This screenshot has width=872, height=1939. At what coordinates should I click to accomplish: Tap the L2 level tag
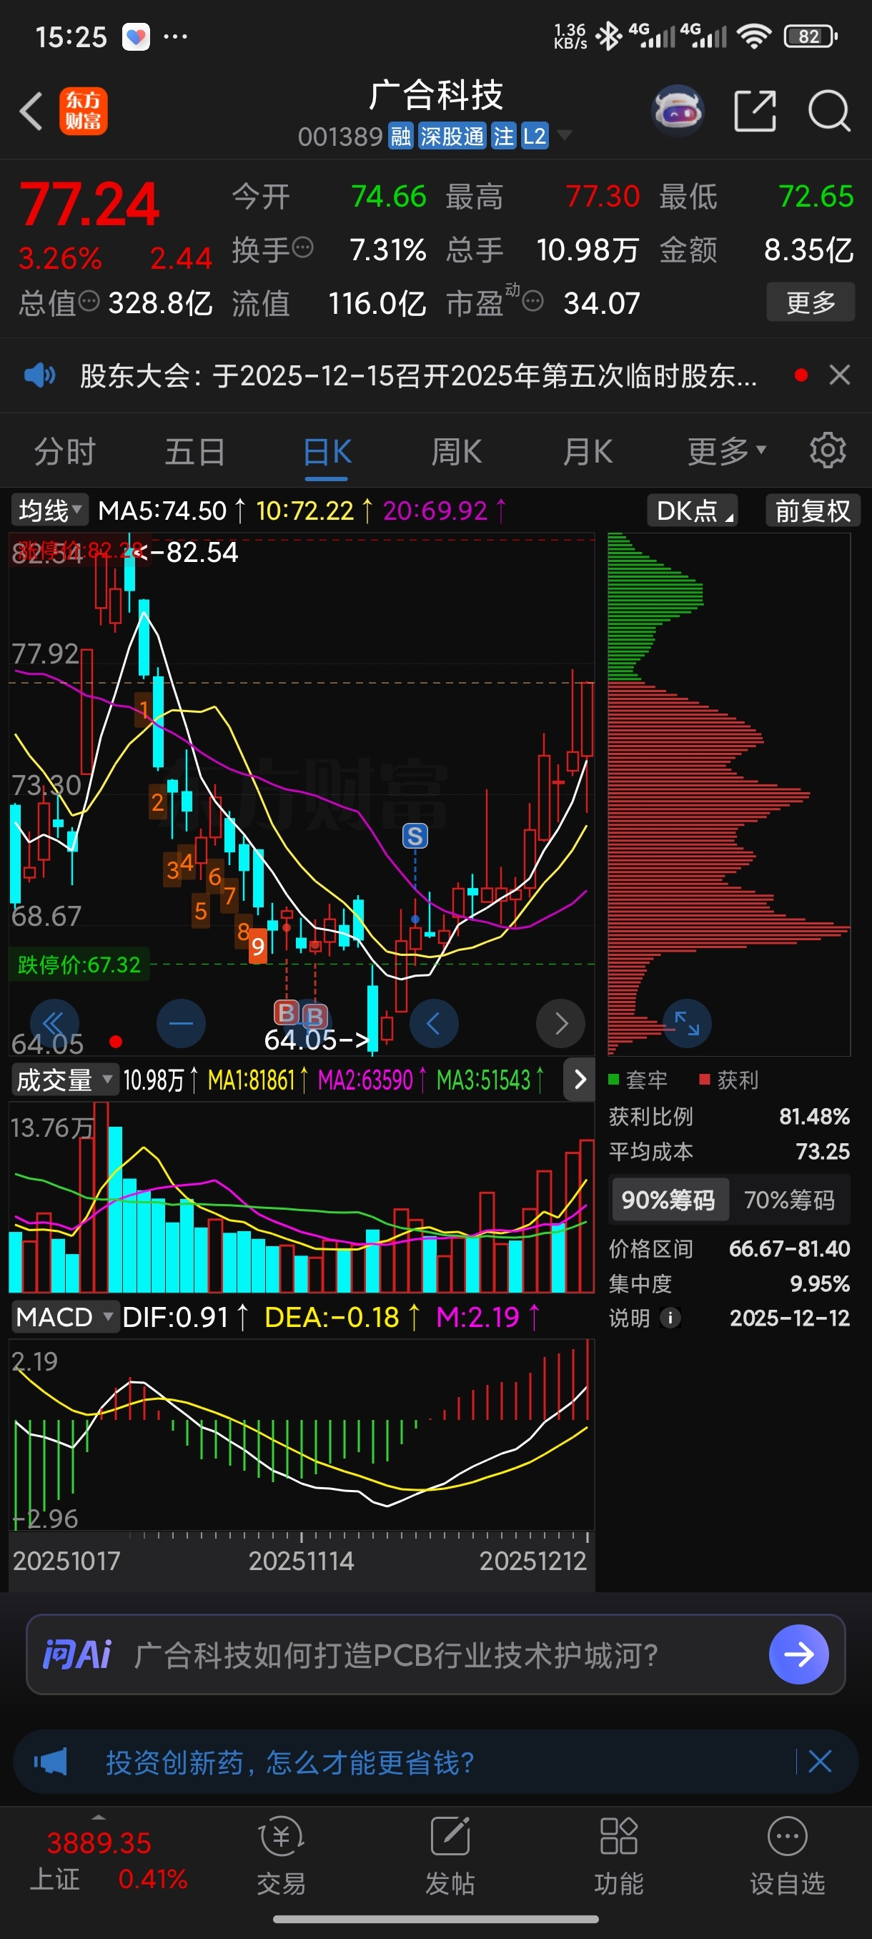tap(534, 137)
